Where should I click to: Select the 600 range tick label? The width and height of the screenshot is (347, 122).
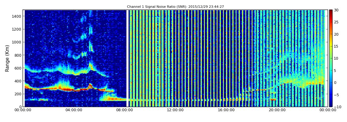point(18,68)
